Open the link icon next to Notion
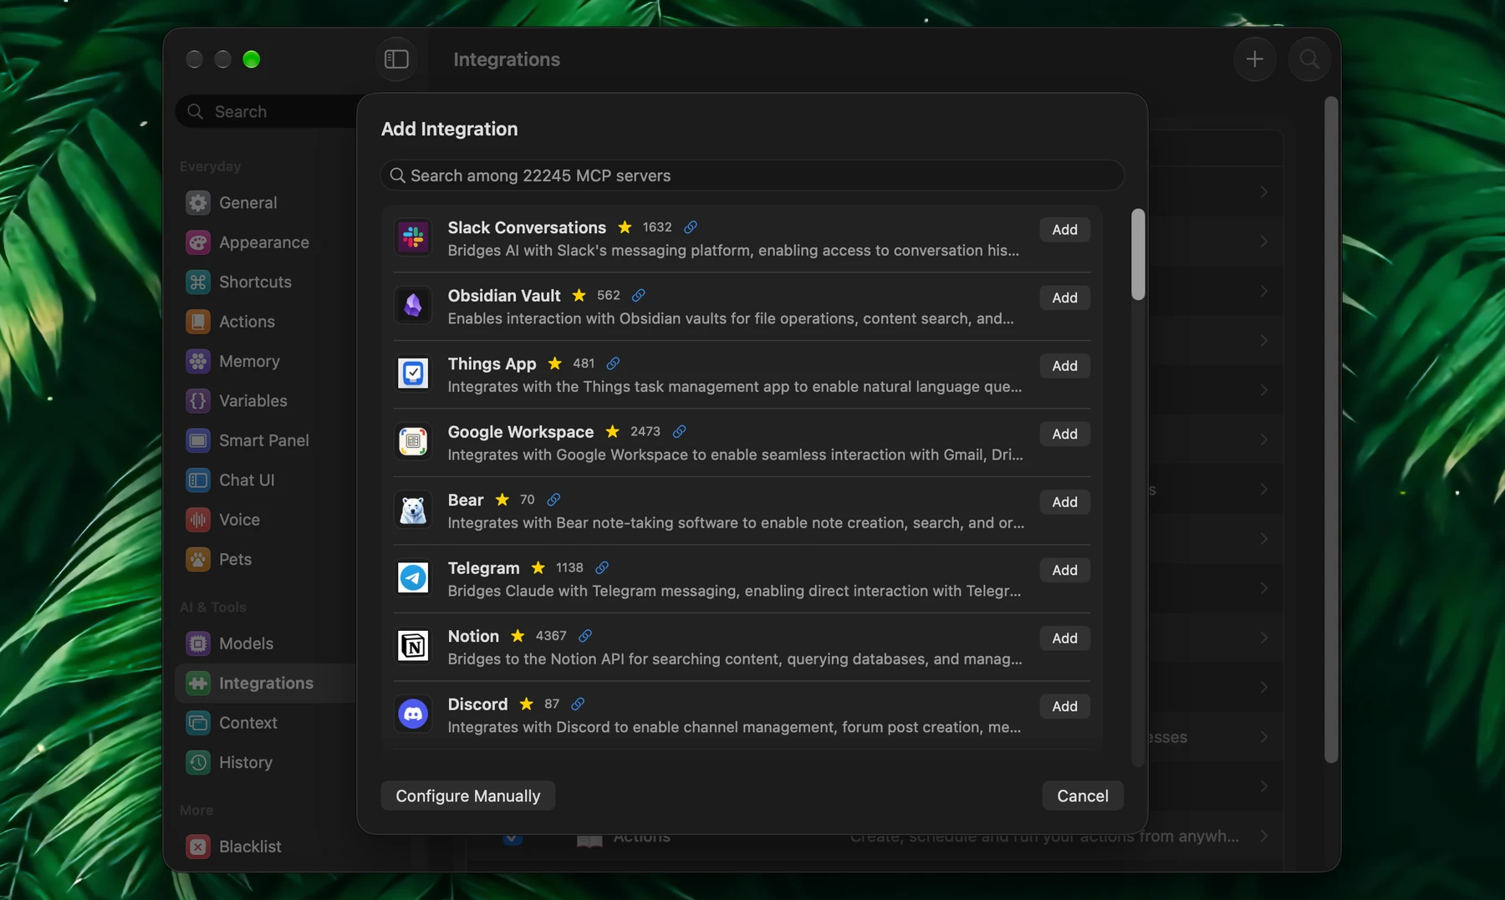This screenshot has width=1505, height=900. pos(585,636)
